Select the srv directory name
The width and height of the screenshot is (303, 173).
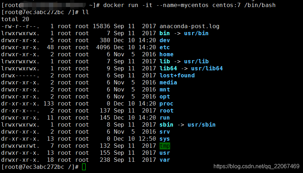[x=165, y=132]
